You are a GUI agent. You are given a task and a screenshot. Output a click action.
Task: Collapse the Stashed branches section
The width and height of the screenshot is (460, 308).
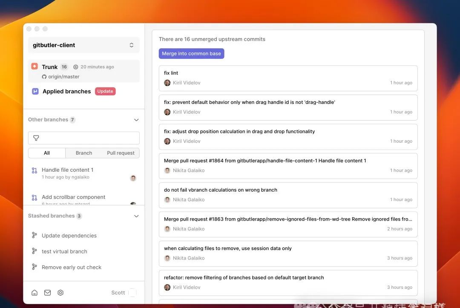click(x=136, y=216)
